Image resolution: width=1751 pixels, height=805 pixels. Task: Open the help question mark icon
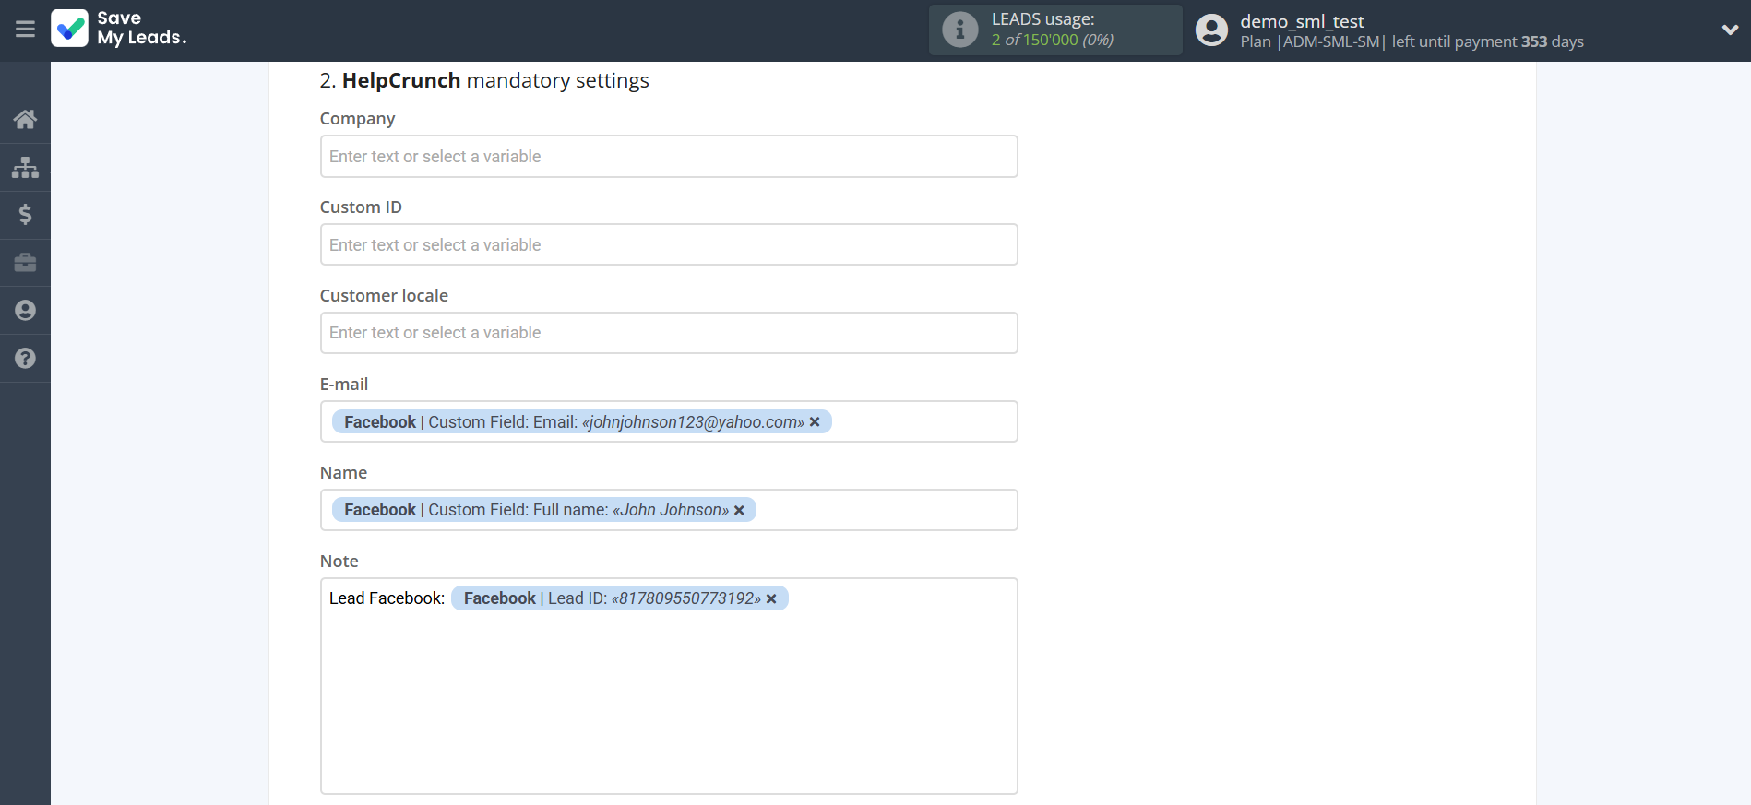point(25,359)
